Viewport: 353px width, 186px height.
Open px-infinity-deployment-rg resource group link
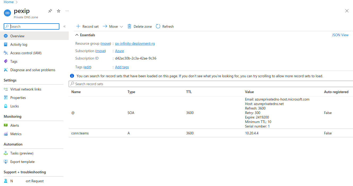tap(135, 43)
